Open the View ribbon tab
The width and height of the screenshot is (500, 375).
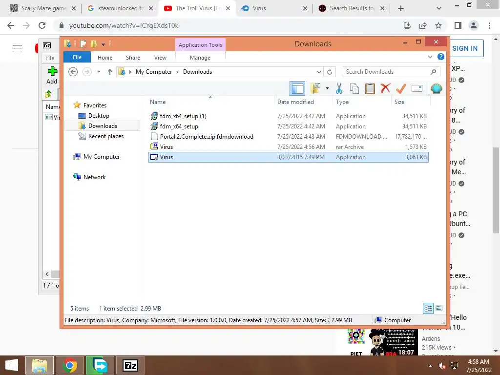(160, 58)
